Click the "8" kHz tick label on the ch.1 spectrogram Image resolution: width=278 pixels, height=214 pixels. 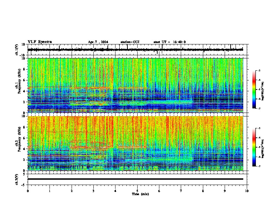pos(24,69)
